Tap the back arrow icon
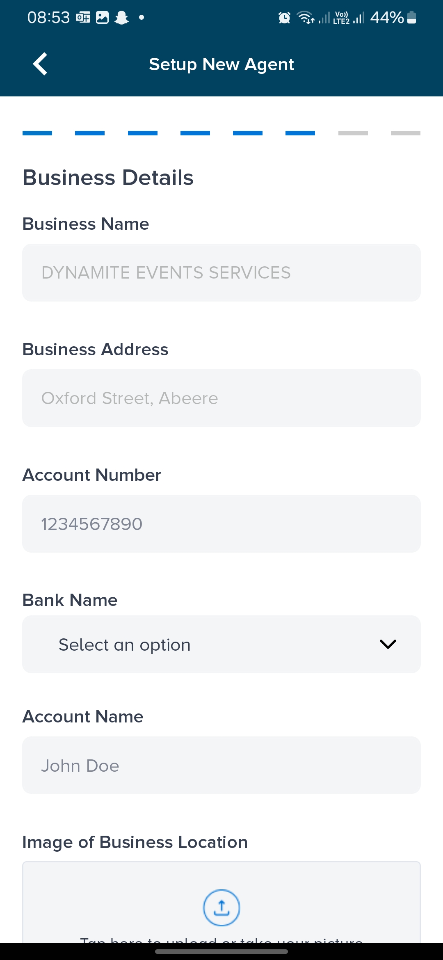Screen dimensions: 443x960 (x=40, y=64)
